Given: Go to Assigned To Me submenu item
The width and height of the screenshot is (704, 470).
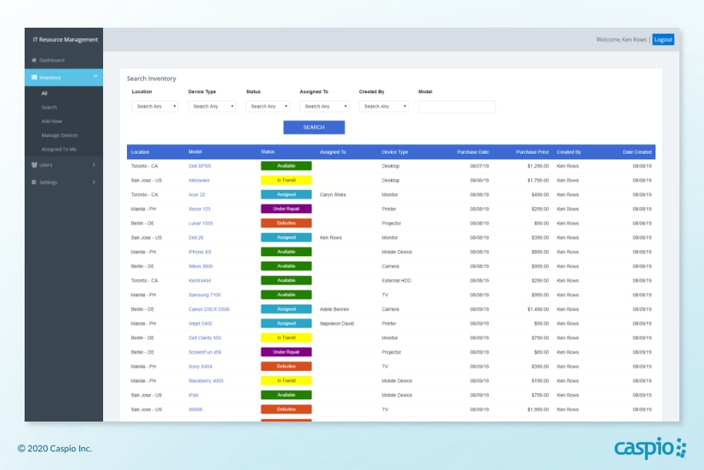Looking at the screenshot, I should point(58,149).
